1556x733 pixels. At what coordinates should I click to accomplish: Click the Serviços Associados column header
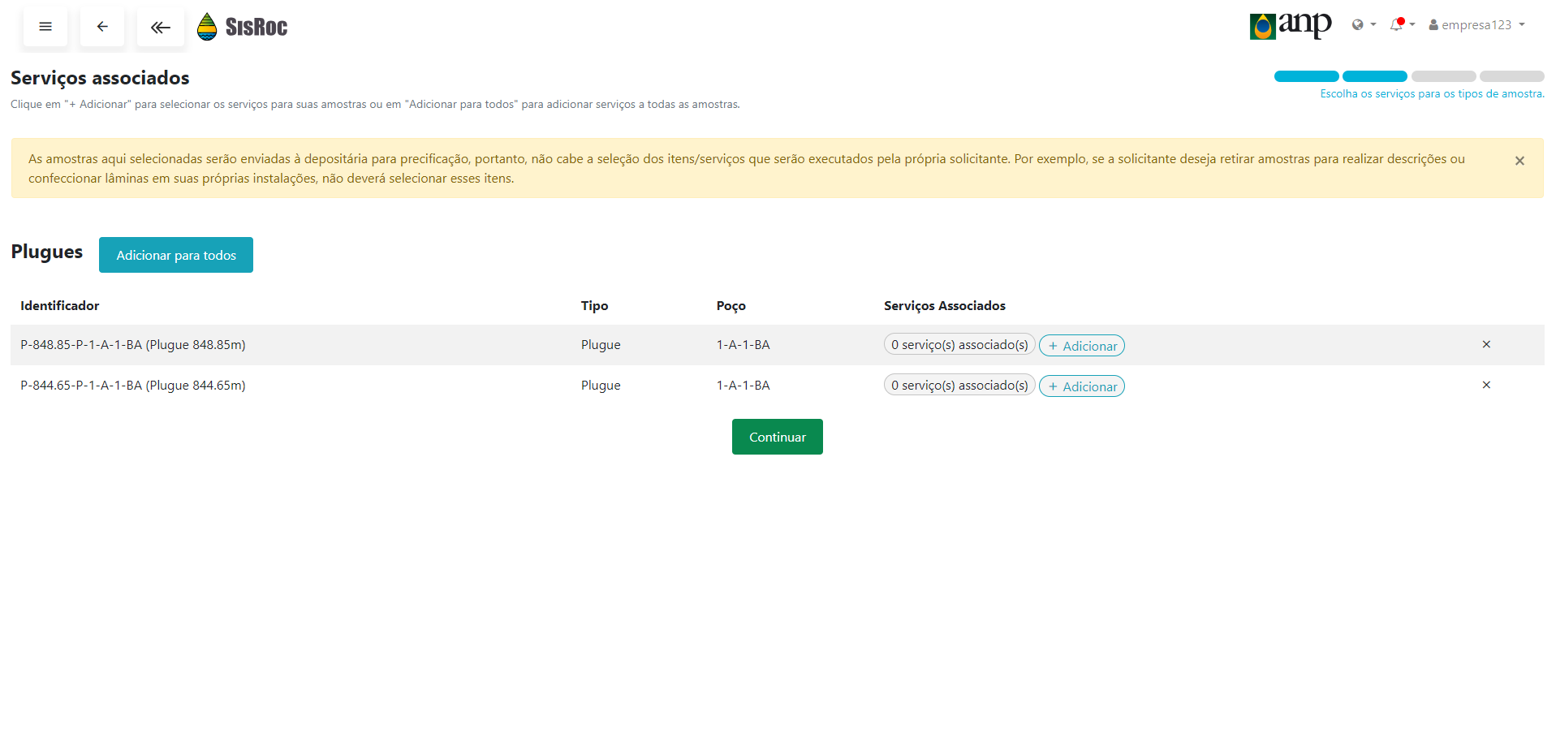[945, 306]
